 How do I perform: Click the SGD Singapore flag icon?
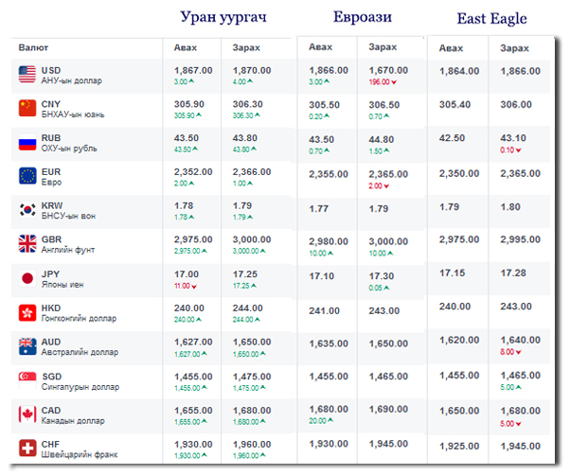[x=27, y=380]
